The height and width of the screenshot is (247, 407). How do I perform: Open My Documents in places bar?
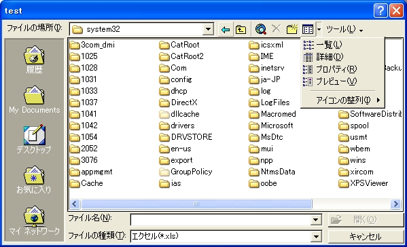click(34, 100)
